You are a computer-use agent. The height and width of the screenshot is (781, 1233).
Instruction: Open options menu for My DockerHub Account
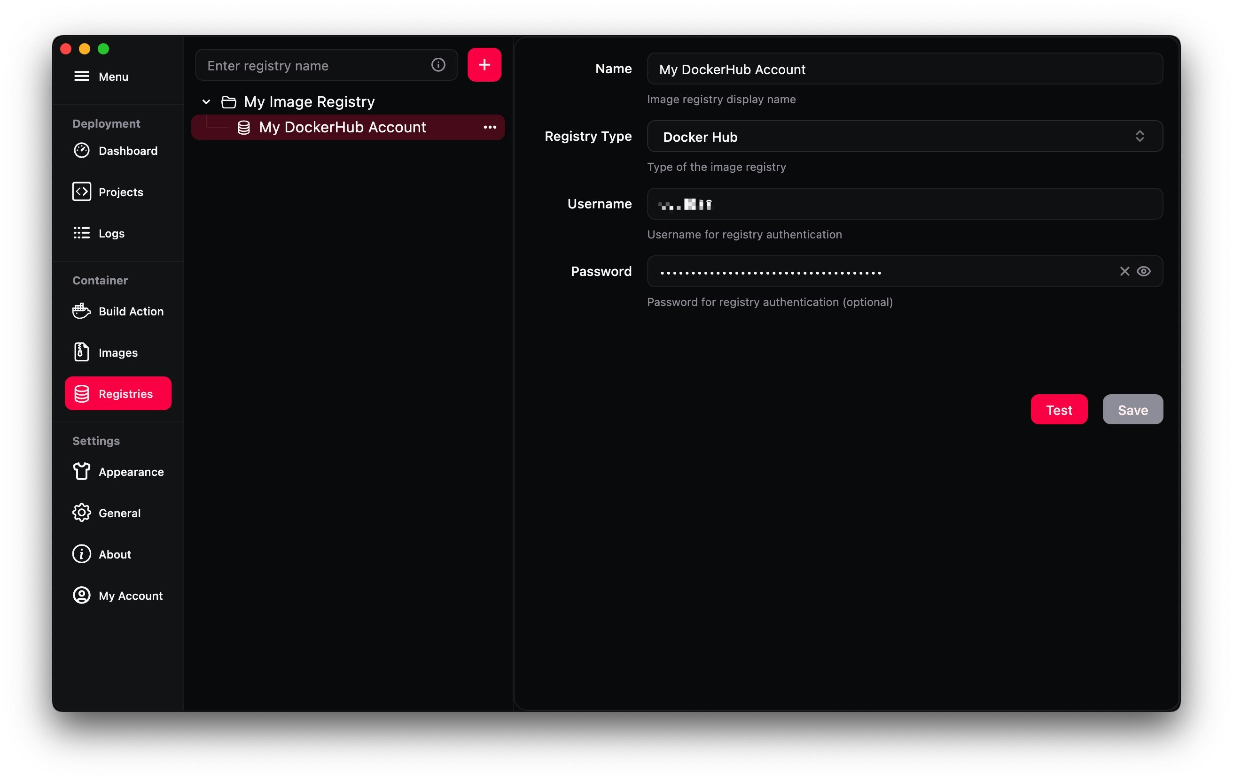[490, 127]
